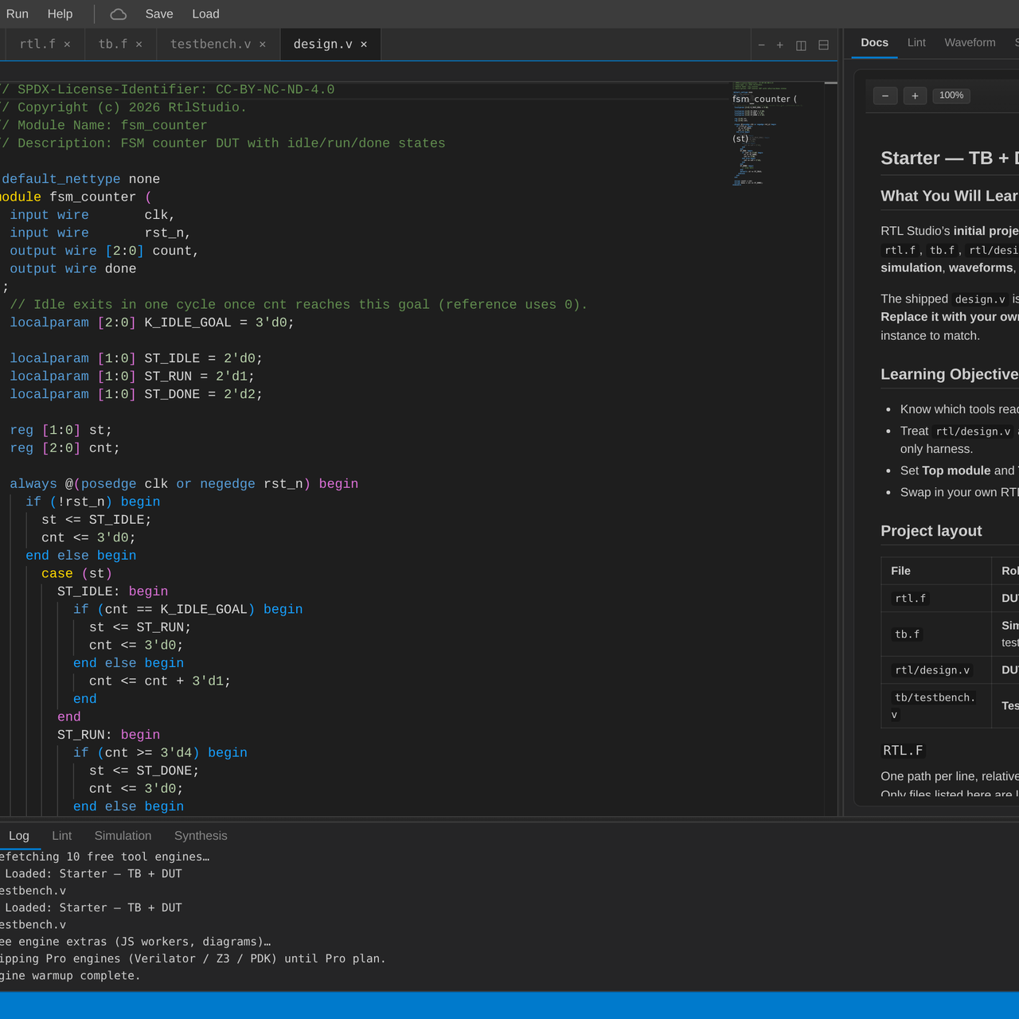The width and height of the screenshot is (1019, 1019).
Task: Click the K_IDLE_GOAL localparam line
Action: click(x=151, y=322)
